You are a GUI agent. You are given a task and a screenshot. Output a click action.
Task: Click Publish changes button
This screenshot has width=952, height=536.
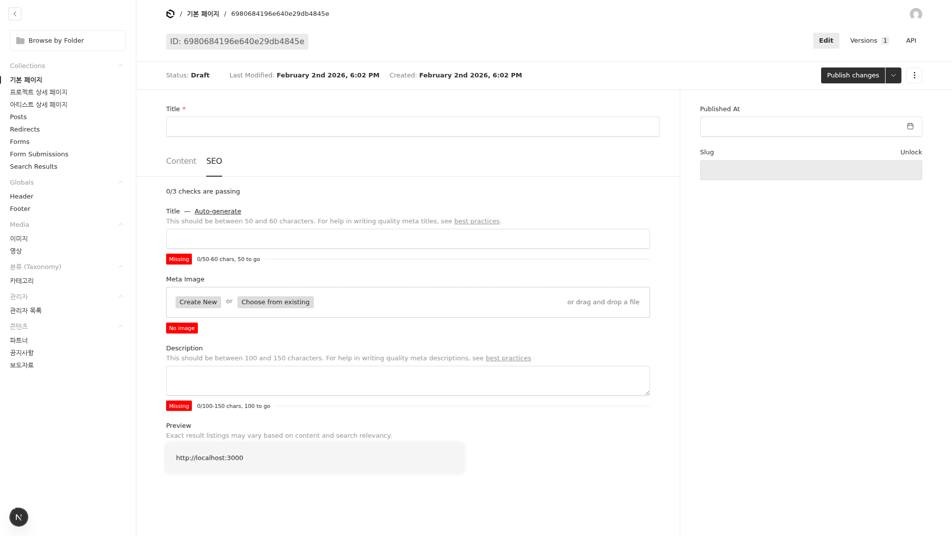[852, 75]
